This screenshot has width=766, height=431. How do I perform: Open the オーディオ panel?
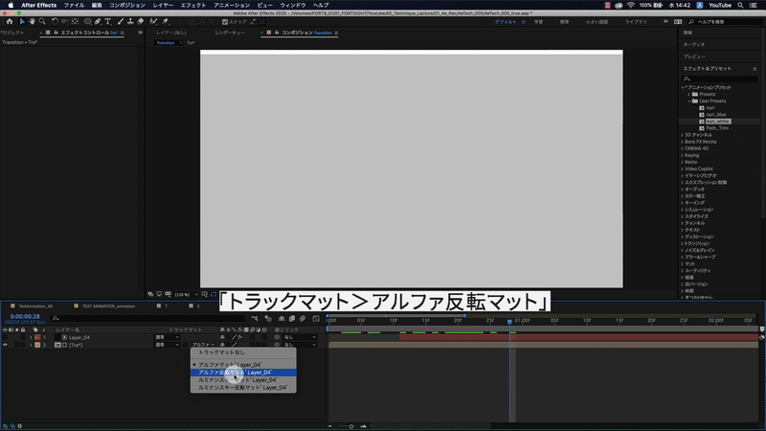pyautogui.click(x=693, y=44)
